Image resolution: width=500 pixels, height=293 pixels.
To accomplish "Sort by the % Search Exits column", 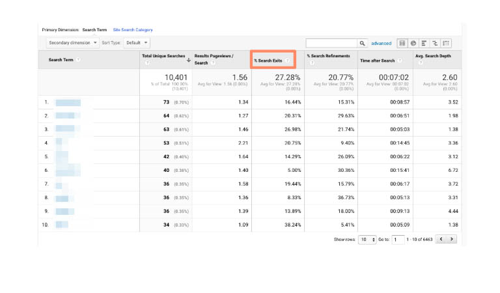I will [x=268, y=61].
